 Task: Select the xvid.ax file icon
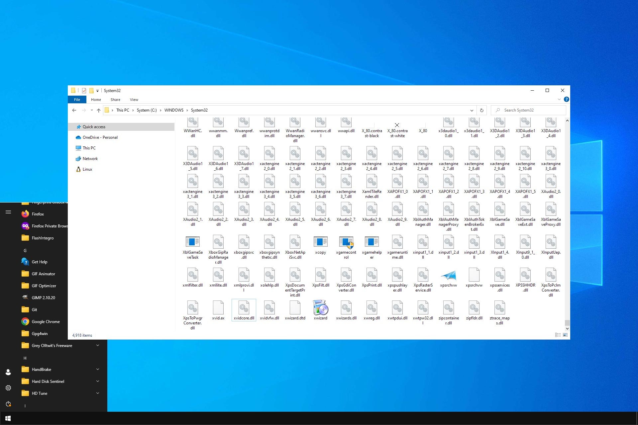tap(218, 307)
